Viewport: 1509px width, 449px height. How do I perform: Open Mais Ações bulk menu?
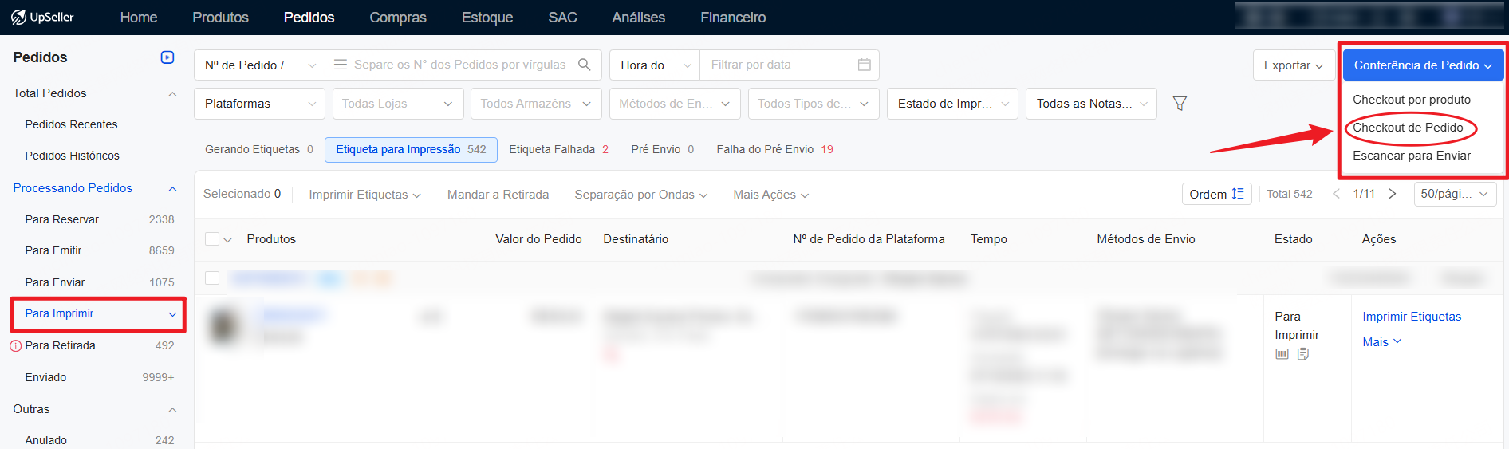[770, 195]
